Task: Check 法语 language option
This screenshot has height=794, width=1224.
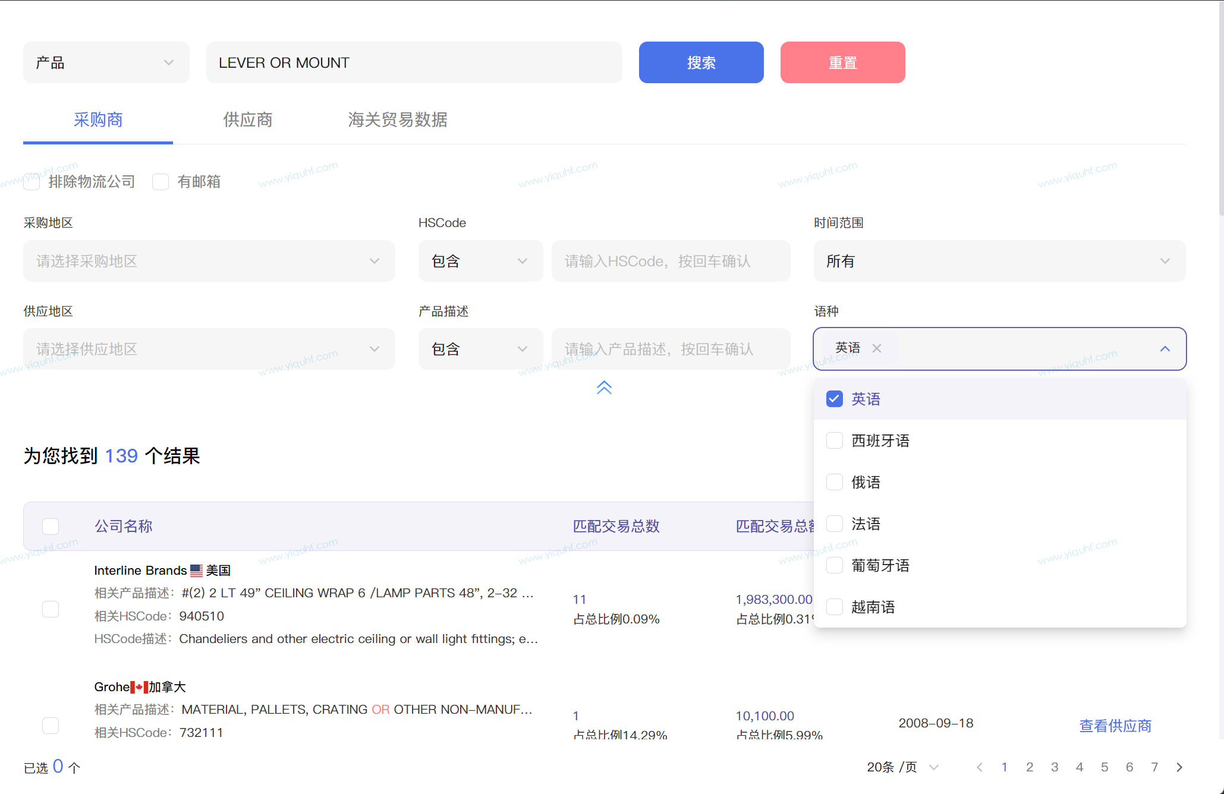Action: click(x=835, y=524)
